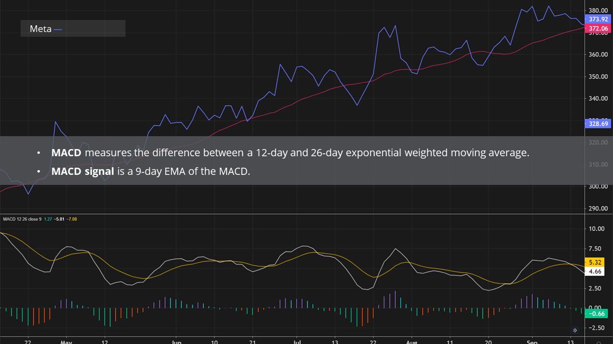Click the teal 1.27 histogram value
This screenshot has height=344, width=613.
click(x=48, y=219)
